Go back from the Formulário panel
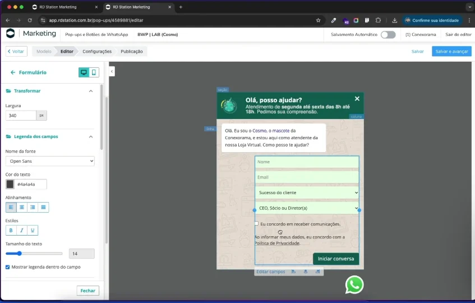The image size is (475, 303). [13, 72]
